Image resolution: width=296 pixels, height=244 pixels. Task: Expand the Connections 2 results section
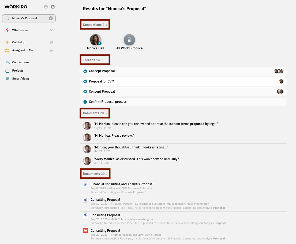pos(95,25)
